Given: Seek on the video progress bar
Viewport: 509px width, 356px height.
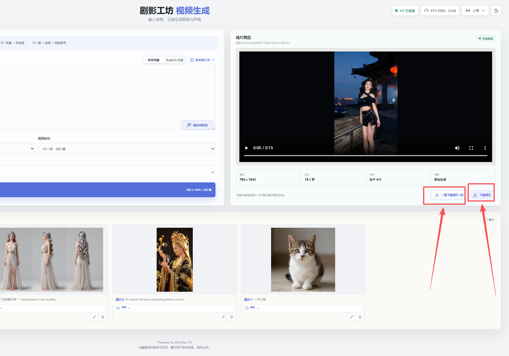Looking at the screenshot, I should point(366,156).
